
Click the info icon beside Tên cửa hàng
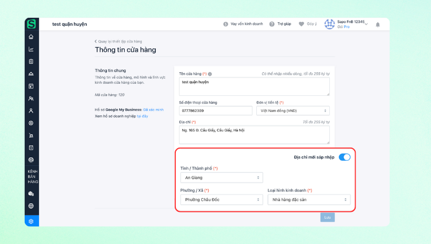coord(210,74)
